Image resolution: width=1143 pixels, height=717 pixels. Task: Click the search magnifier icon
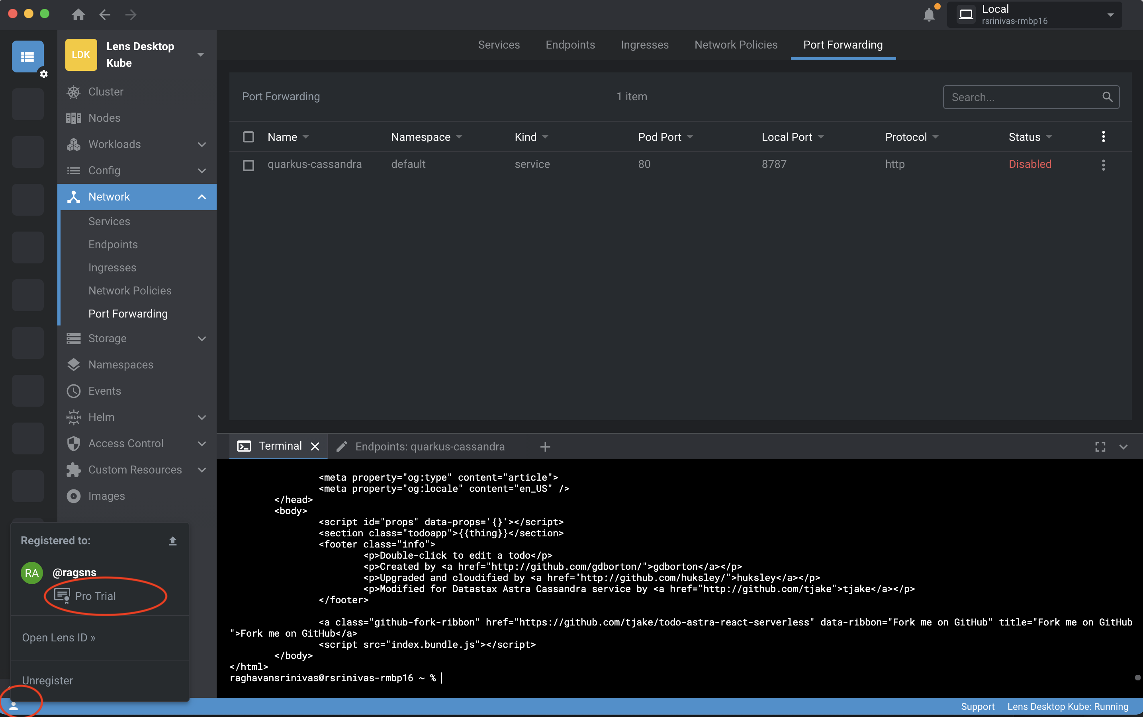(1107, 97)
